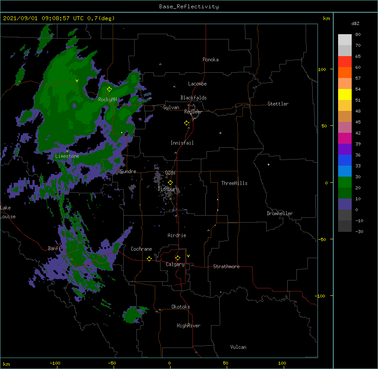The width and height of the screenshot is (378, 369).
Task: Select the dBZ legend heading
Action: point(355,23)
